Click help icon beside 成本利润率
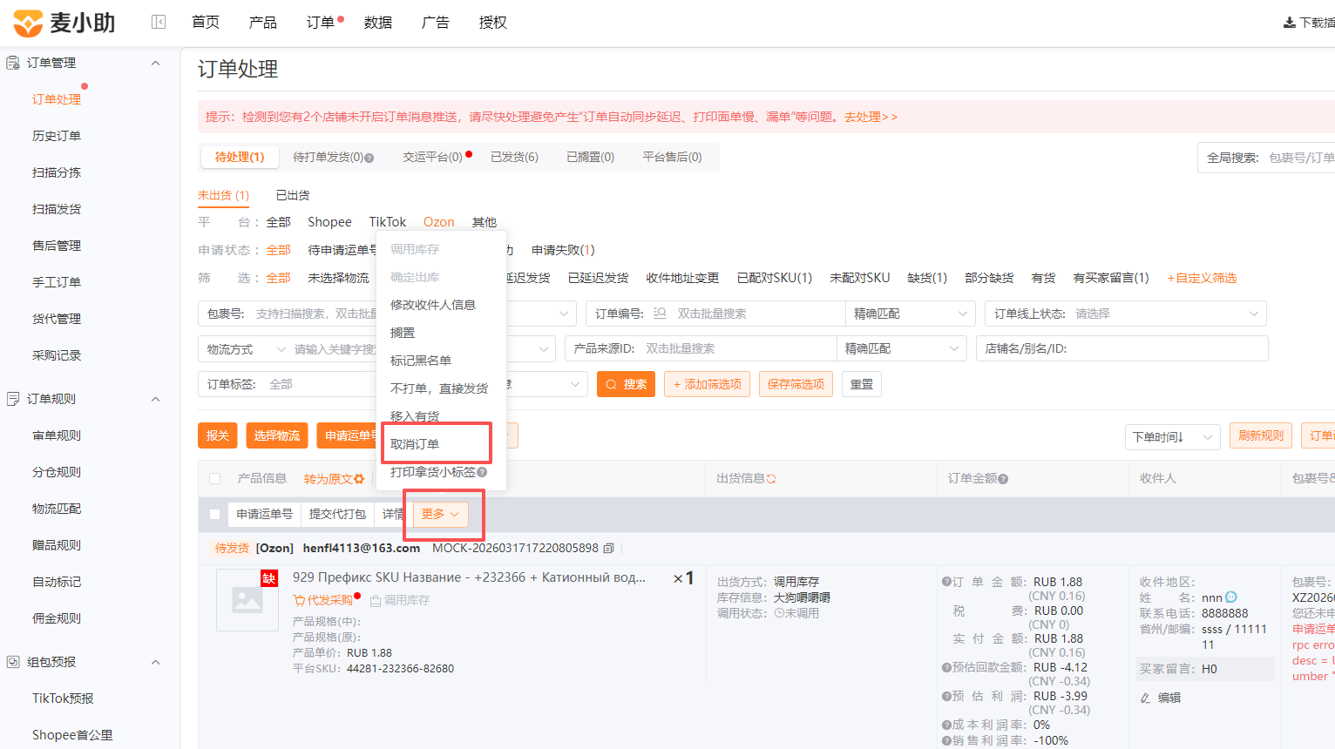1335x749 pixels. click(x=946, y=725)
